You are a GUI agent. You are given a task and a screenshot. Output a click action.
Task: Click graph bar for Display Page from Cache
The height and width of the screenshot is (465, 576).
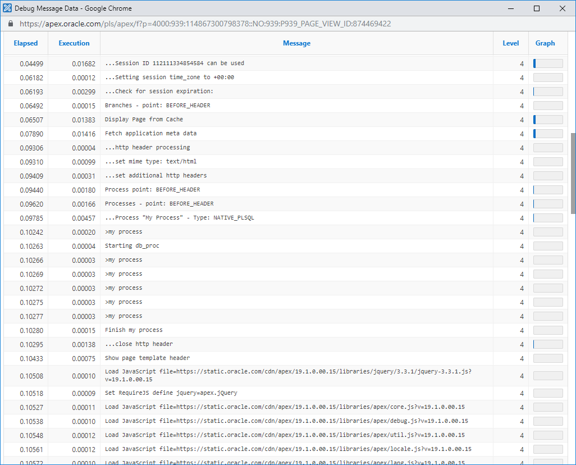pos(548,120)
